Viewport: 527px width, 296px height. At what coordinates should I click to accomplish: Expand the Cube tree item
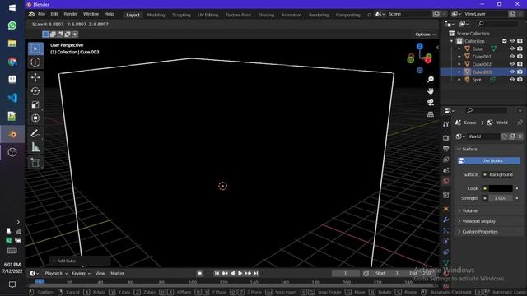click(x=459, y=49)
